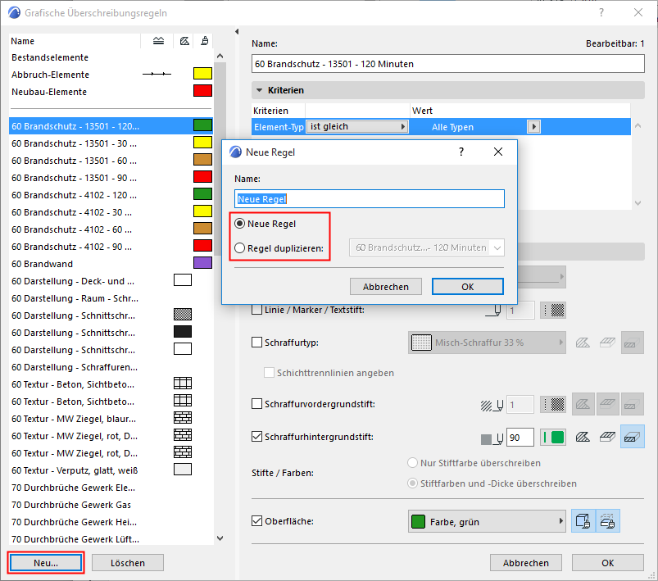Click OK in the Neue Regel dialog
Image resolution: width=658 pixels, height=581 pixels.
tap(467, 287)
